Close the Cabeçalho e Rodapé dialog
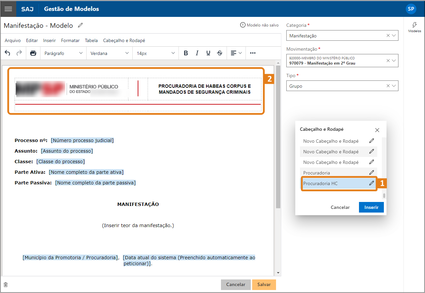Viewport: 425px width, 293px height. click(377, 130)
